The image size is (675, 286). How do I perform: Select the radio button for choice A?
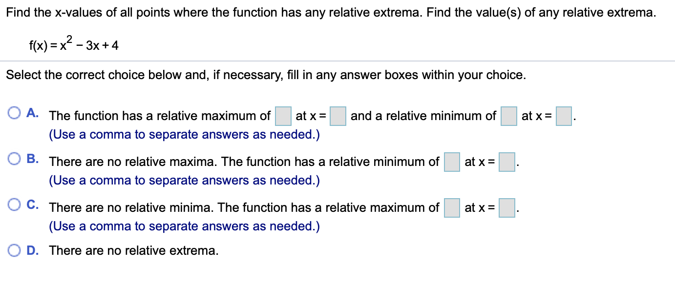click(14, 113)
